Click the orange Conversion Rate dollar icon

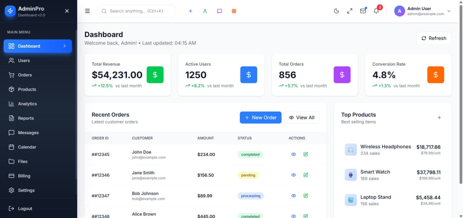[x=436, y=75]
